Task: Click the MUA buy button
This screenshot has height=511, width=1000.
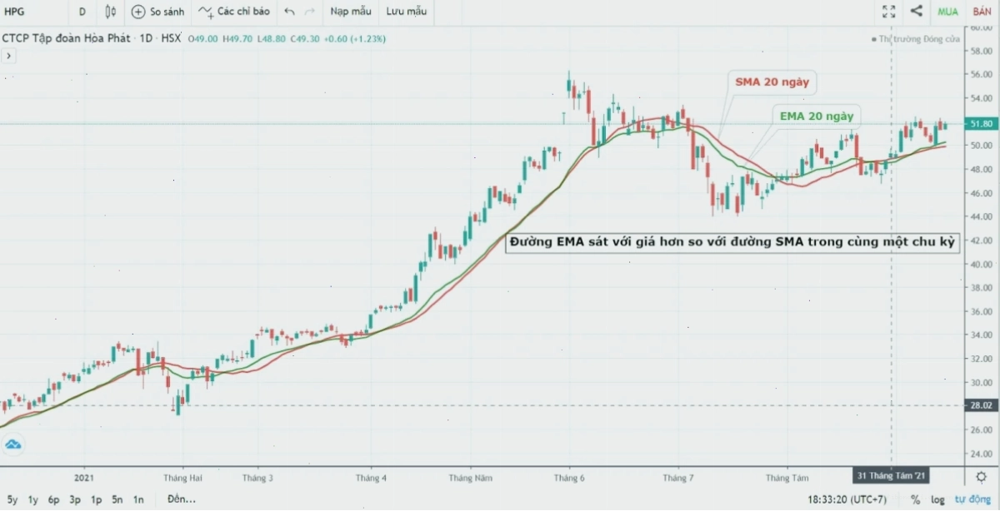Action: [947, 12]
